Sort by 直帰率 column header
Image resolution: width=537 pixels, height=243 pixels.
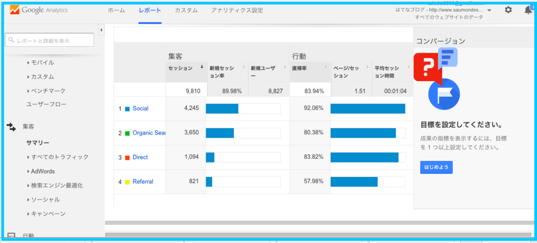point(310,72)
